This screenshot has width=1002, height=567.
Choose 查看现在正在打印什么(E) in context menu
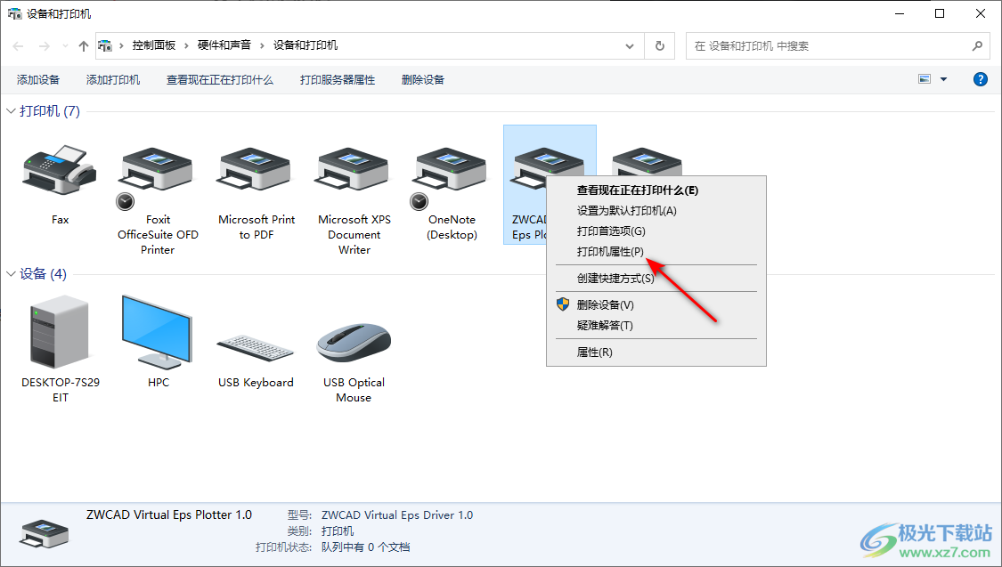click(656, 190)
